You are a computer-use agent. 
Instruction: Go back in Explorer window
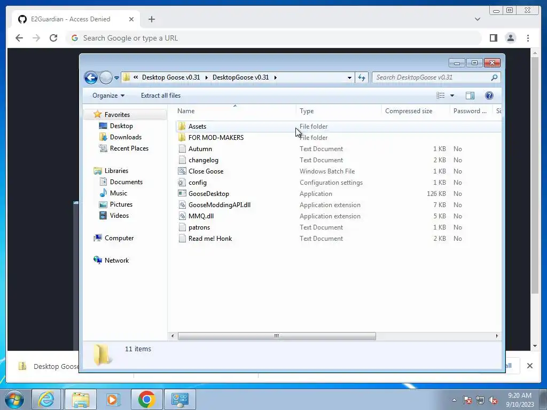(x=91, y=77)
